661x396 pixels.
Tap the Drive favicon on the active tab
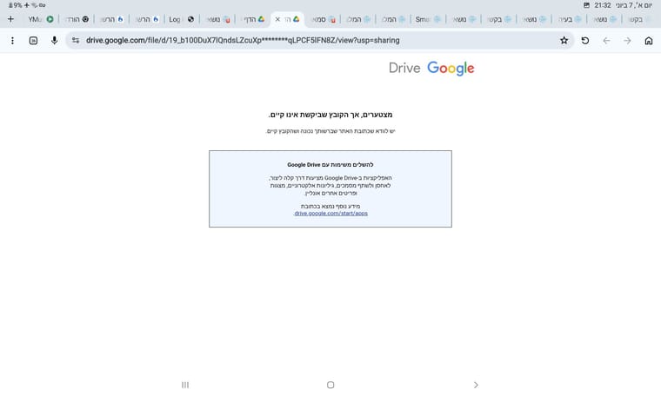click(297, 19)
